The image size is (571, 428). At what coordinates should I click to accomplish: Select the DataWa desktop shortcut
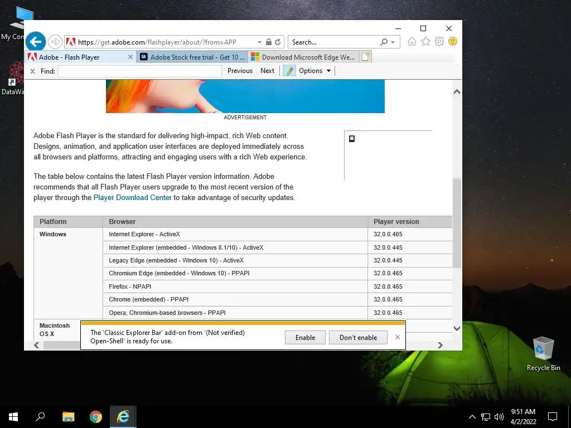pyautogui.click(x=12, y=77)
